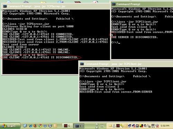Click 'THE SERVER IS DISCONNECTED.' line

(x=134, y=37)
